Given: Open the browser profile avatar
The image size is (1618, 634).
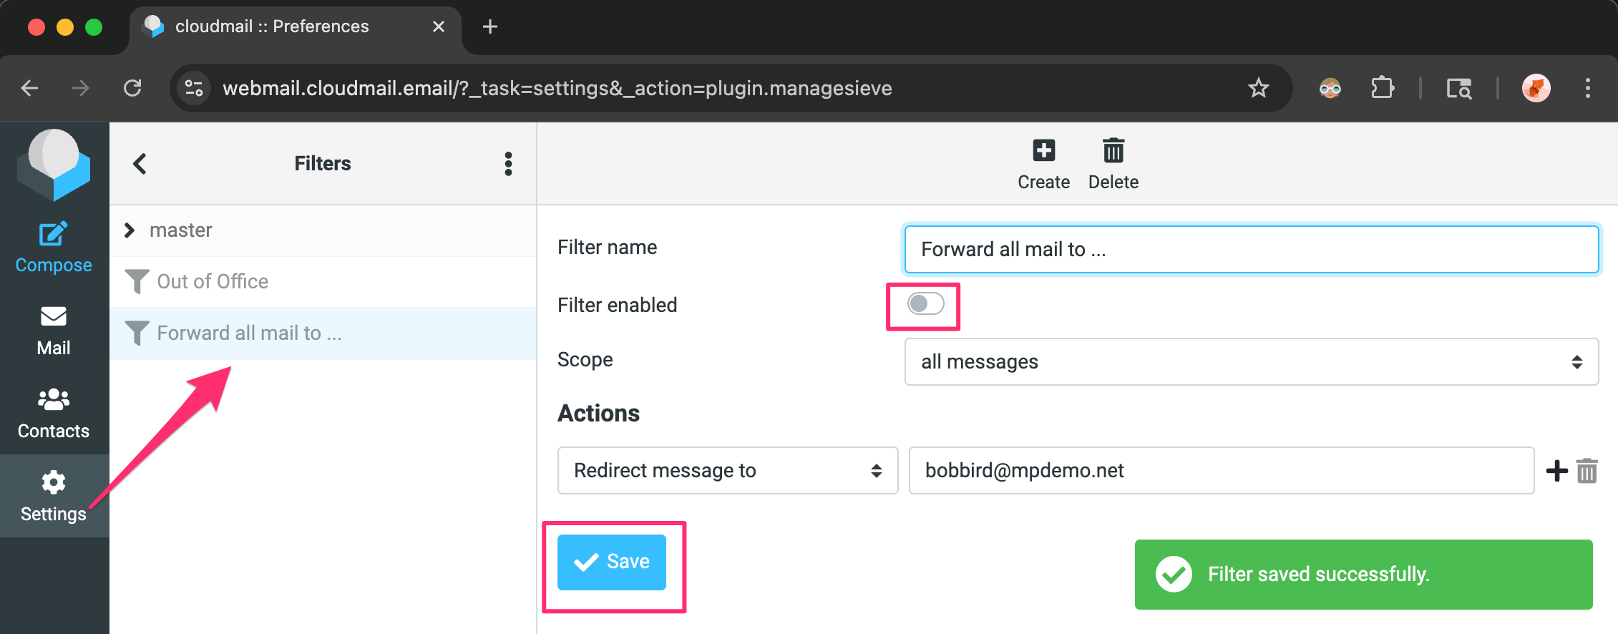Looking at the screenshot, I should pyautogui.click(x=1536, y=88).
